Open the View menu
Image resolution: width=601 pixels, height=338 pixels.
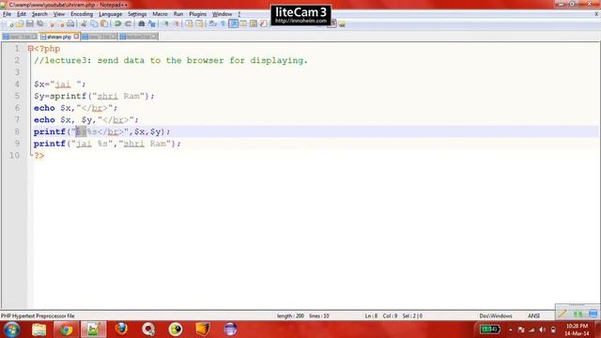click(x=58, y=14)
